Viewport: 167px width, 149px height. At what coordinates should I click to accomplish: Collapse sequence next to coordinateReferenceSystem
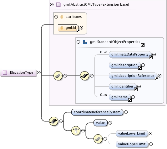tap(61, 121)
